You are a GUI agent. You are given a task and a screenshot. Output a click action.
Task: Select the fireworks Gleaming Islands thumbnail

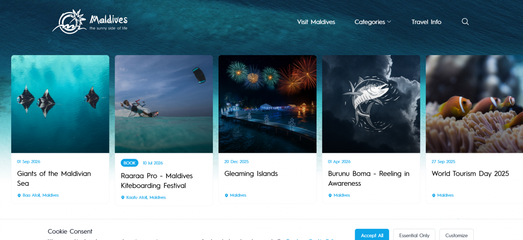click(x=268, y=104)
